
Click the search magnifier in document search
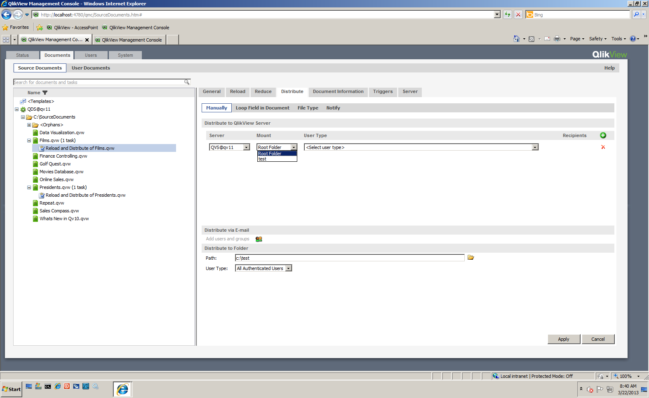187,82
